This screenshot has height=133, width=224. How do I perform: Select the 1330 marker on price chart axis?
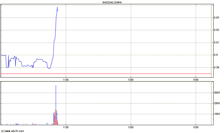[x=131, y=80]
